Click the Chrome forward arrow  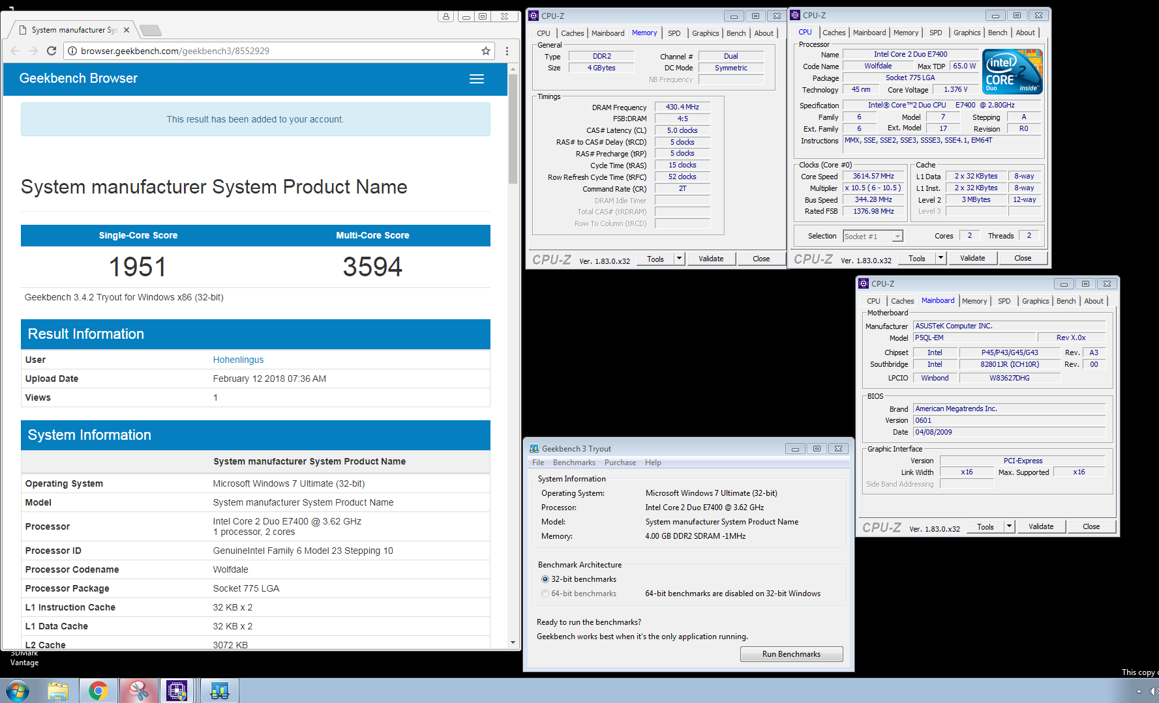click(x=33, y=51)
